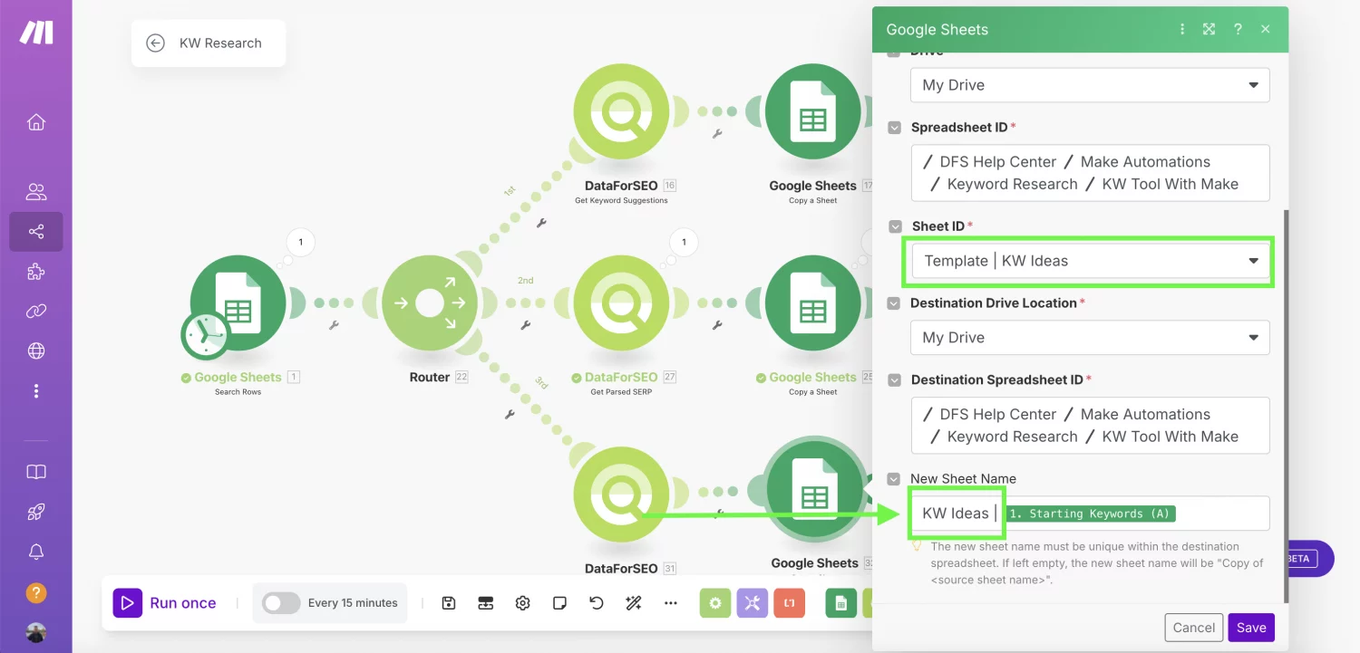Click the Save button

1251,628
